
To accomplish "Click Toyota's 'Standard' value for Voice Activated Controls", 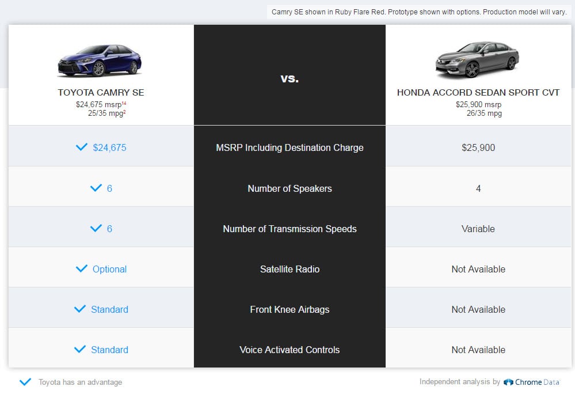I will pos(109,350).
